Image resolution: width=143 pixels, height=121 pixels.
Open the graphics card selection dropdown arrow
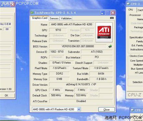pyautogui.click(x=79, y=109)
